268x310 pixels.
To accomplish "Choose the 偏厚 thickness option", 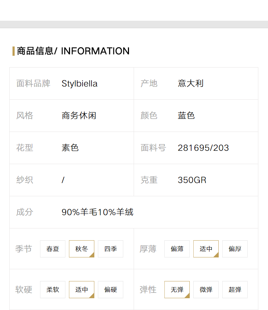I will click(235, 249).
